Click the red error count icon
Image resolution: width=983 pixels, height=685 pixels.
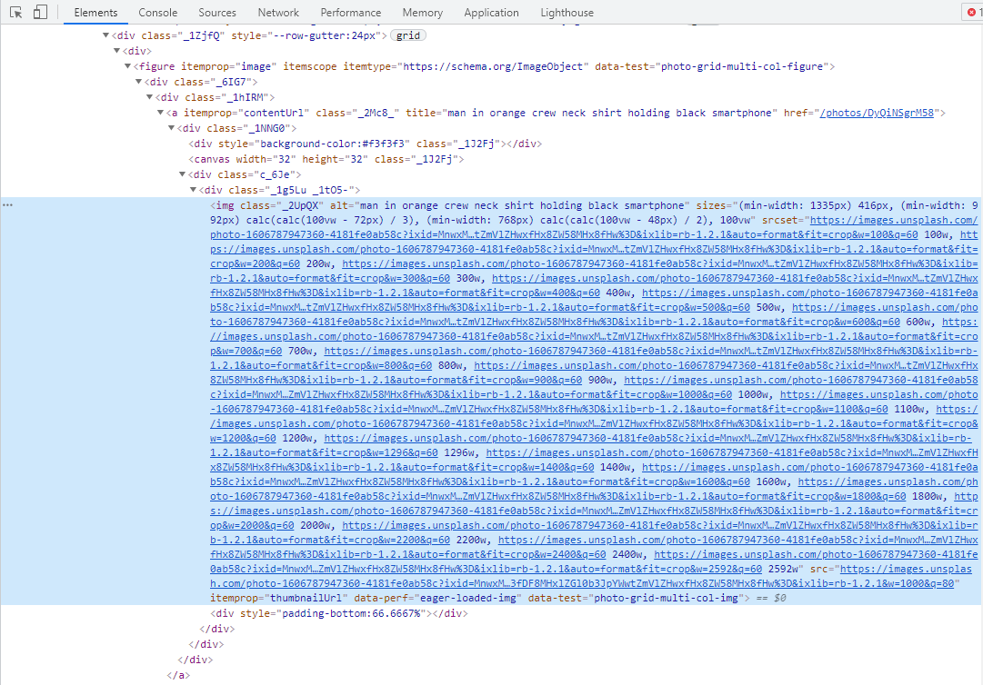[x=974, y=12]
